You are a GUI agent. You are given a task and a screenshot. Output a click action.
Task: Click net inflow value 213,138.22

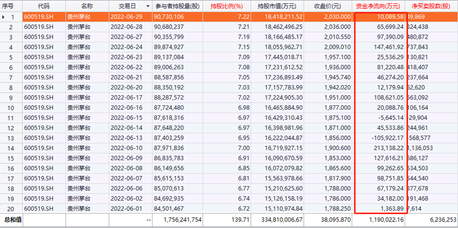click(389, 148)
